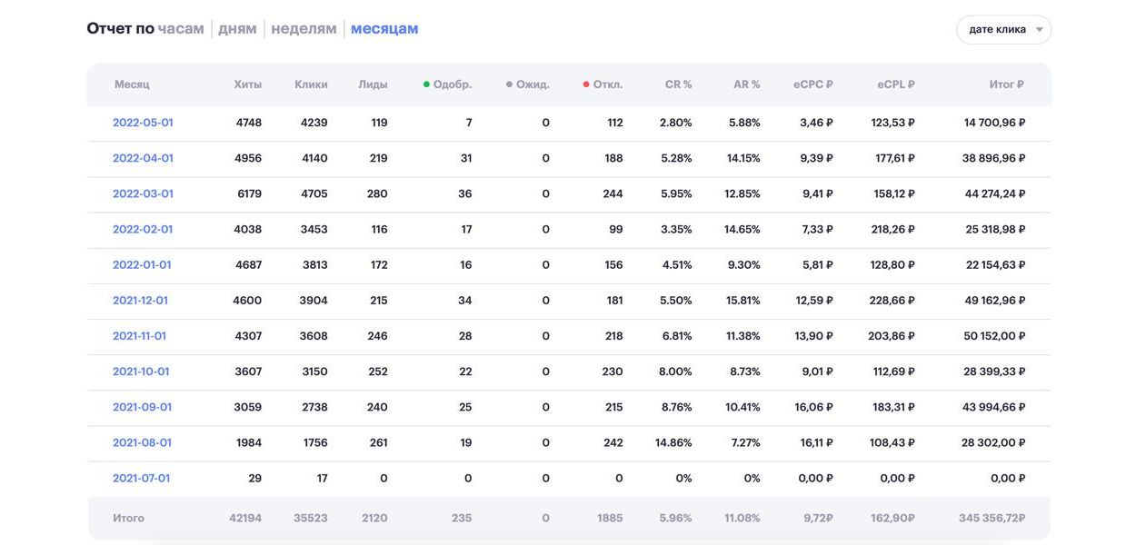Click the "eCPL ₽" column header
Screen dimensions: 1136x545
896,84
